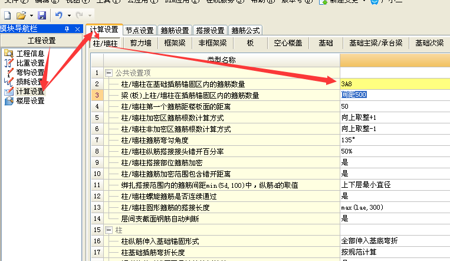
Task: Click the 楼层设置 icon in navigation
Action: pos(9,101)
